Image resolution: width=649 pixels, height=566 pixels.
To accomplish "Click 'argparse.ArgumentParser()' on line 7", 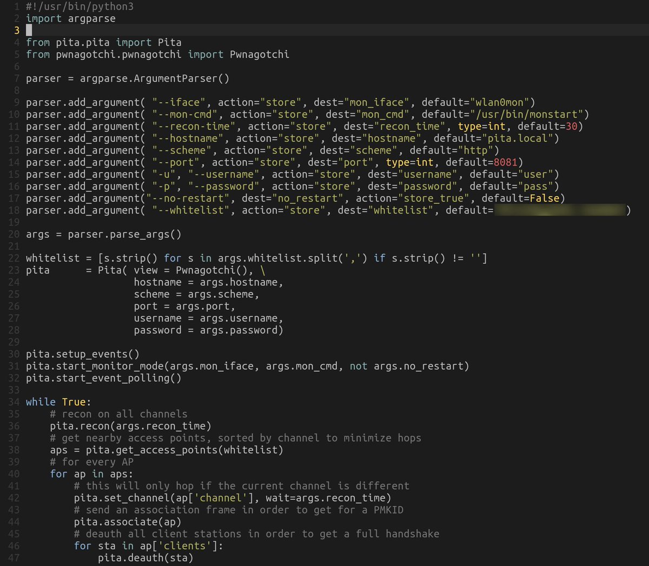I will click(x=155, y=78).
